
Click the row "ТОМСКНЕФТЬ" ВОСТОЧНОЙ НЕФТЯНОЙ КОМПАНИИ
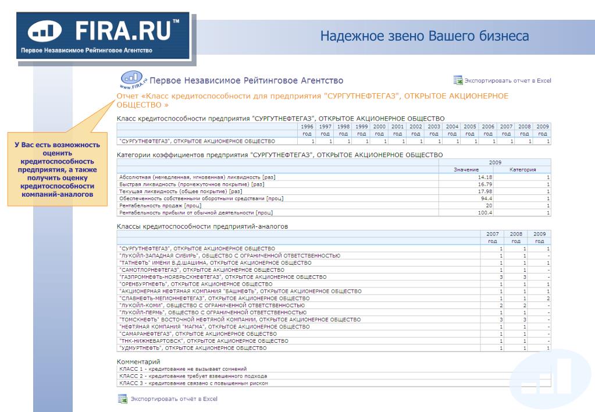point(334,319)
